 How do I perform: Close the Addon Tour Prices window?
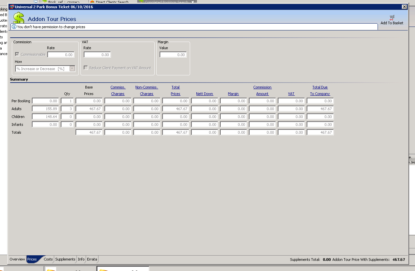point(404,7)
